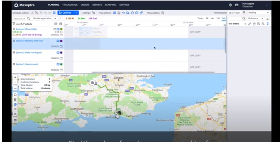
Task: Click the vehicle truck map action icon
Action: pyautogui.click(x=128, y=13)
